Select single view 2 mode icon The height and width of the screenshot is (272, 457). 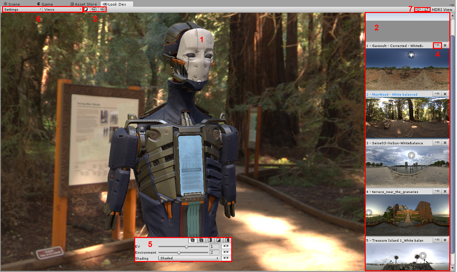click(201, 240)
